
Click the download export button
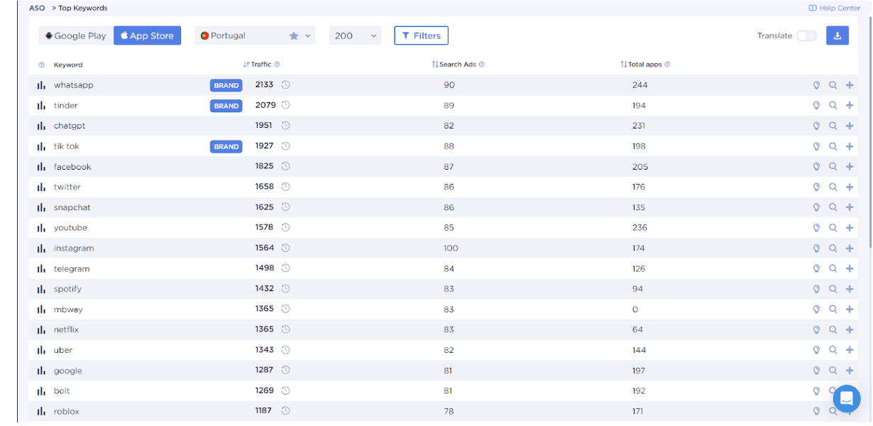click(x=838, y=35)
